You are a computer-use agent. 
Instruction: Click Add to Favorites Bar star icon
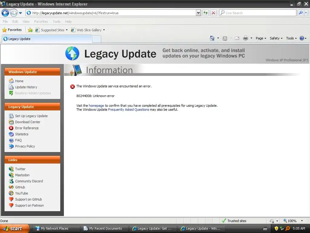coord(30,30)
